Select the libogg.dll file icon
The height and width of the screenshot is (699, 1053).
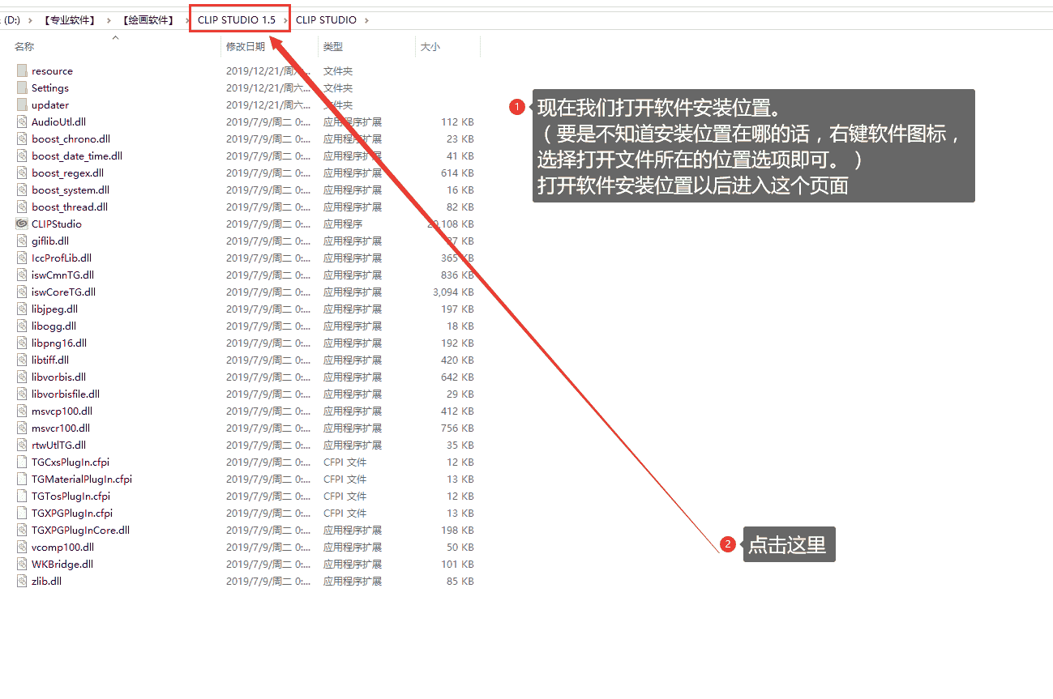point(22,326)
